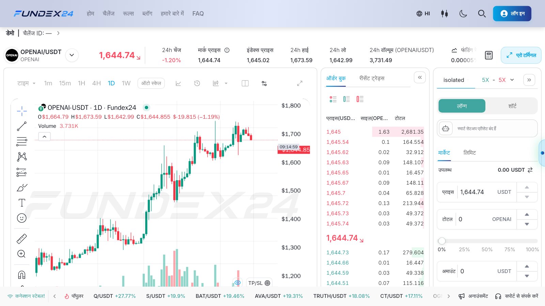Open the Fibonacci lines tool

[22, 141]
